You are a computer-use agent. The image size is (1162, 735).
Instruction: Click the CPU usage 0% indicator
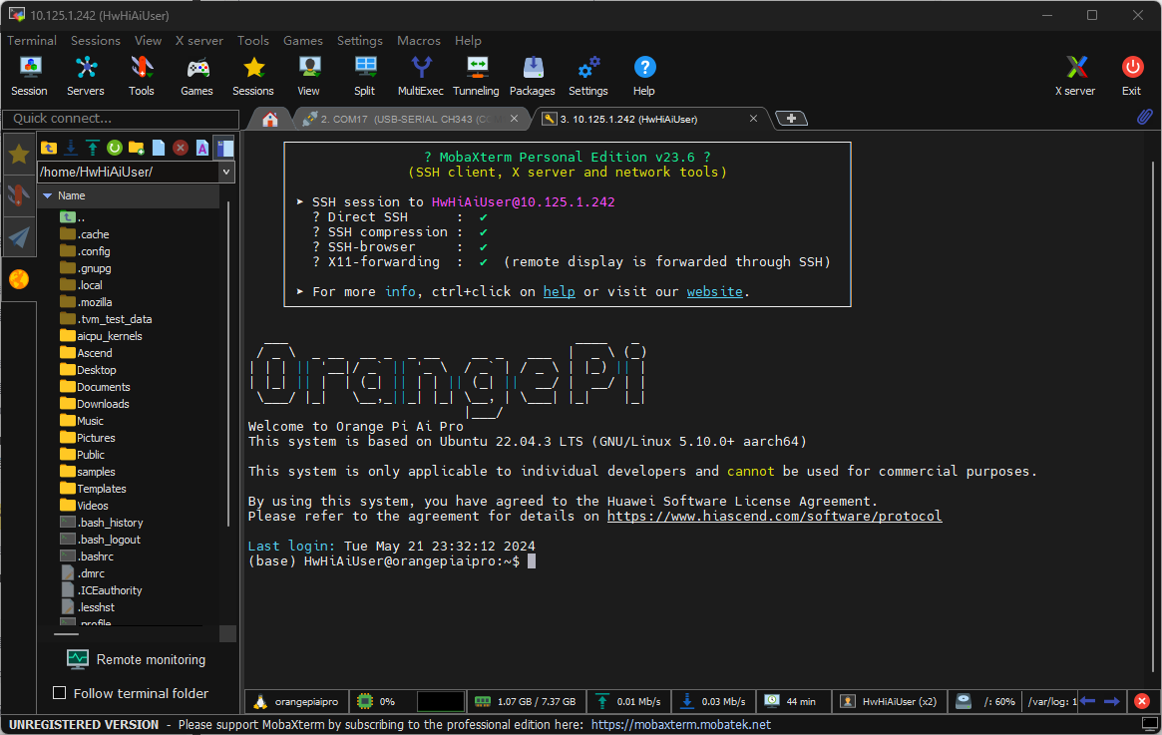(x=376, y=701)
